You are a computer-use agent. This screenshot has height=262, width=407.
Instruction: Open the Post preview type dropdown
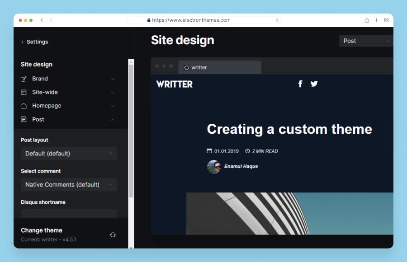366,41
